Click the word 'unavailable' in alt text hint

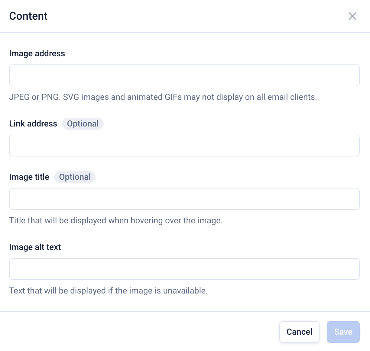click(x=185, y=291)
